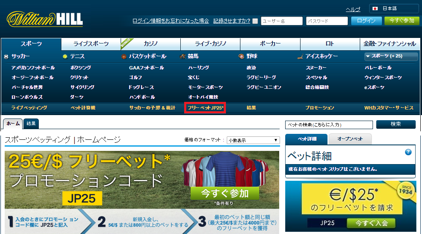The width and height of the screenshot is (422, 234).
Task: Switch to the ライブスポーツ tab
Action: [91, 44]
